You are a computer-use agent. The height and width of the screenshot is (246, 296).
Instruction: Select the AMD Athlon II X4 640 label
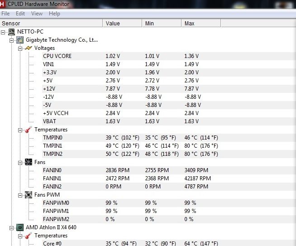point(51,227)
